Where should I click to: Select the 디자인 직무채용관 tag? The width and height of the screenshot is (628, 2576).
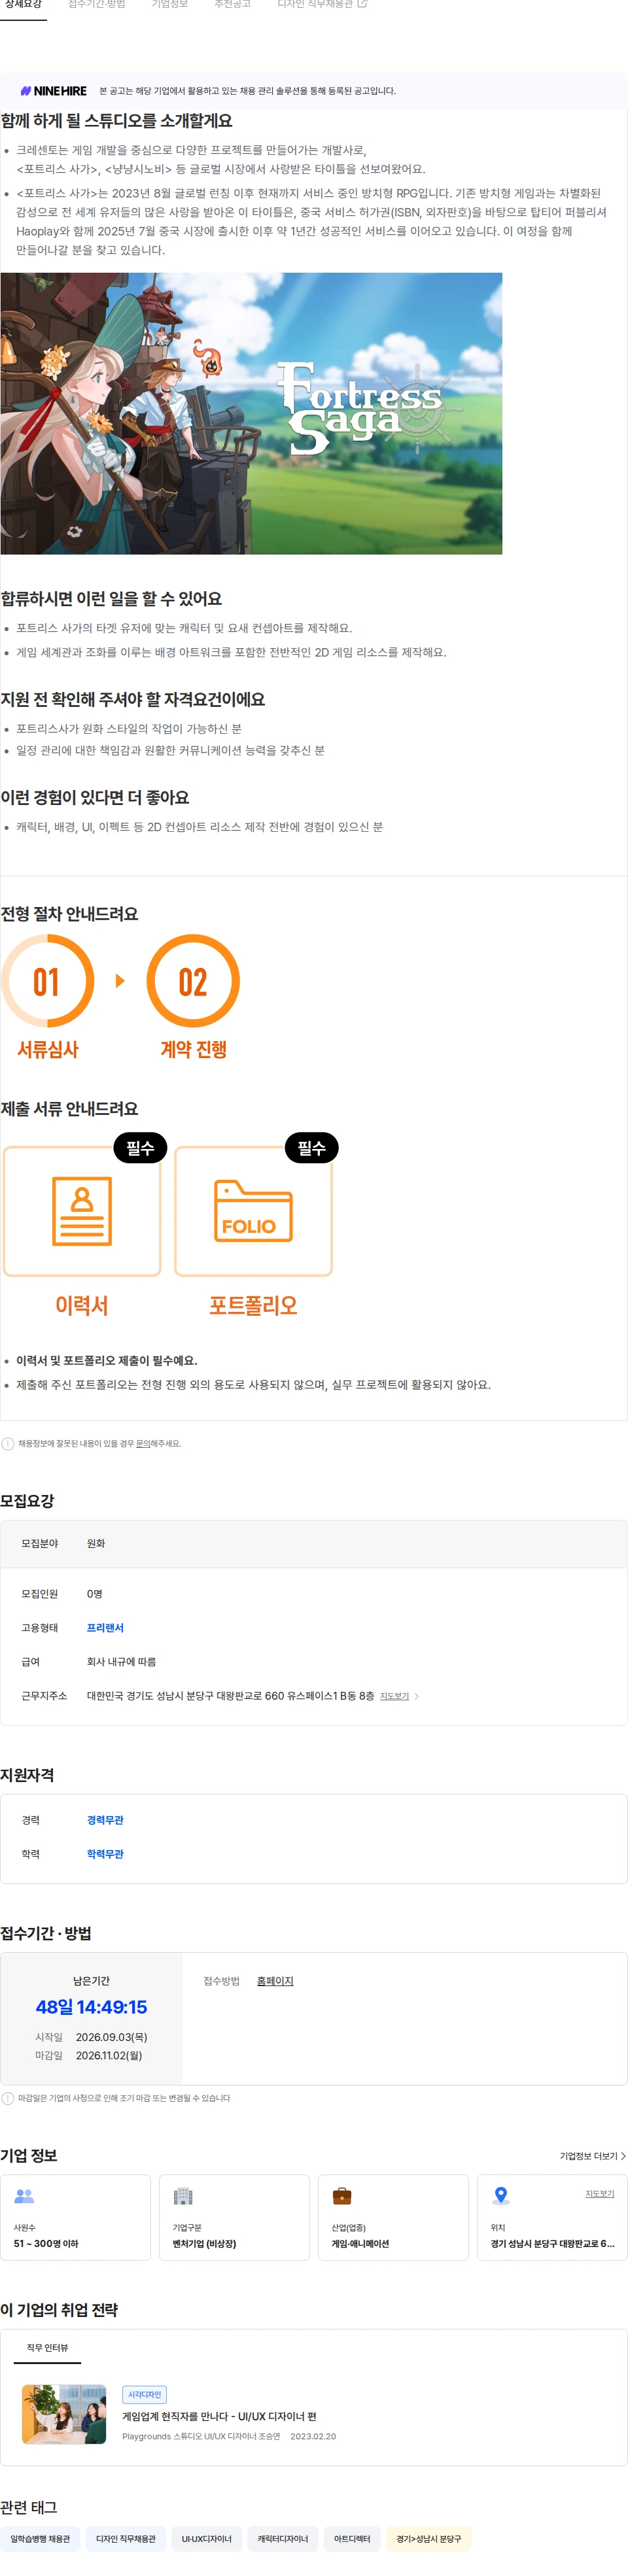click(126, 2539)
